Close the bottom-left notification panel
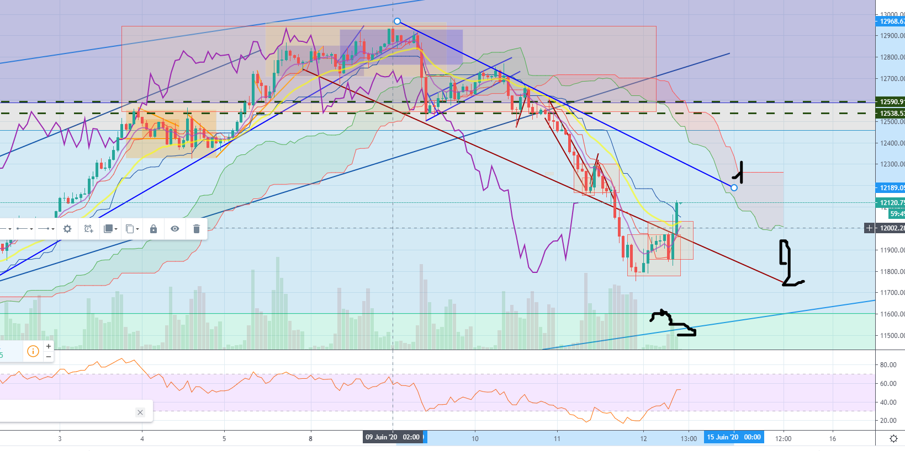 pos(140,412)
